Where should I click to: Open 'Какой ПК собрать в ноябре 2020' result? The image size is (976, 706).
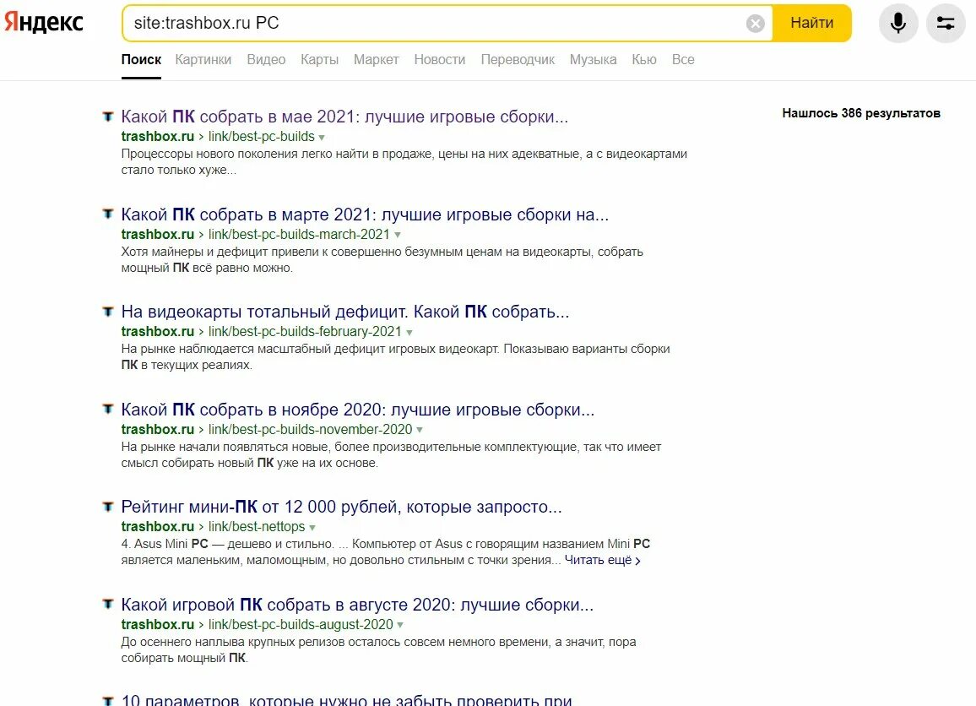pos(357,409)
